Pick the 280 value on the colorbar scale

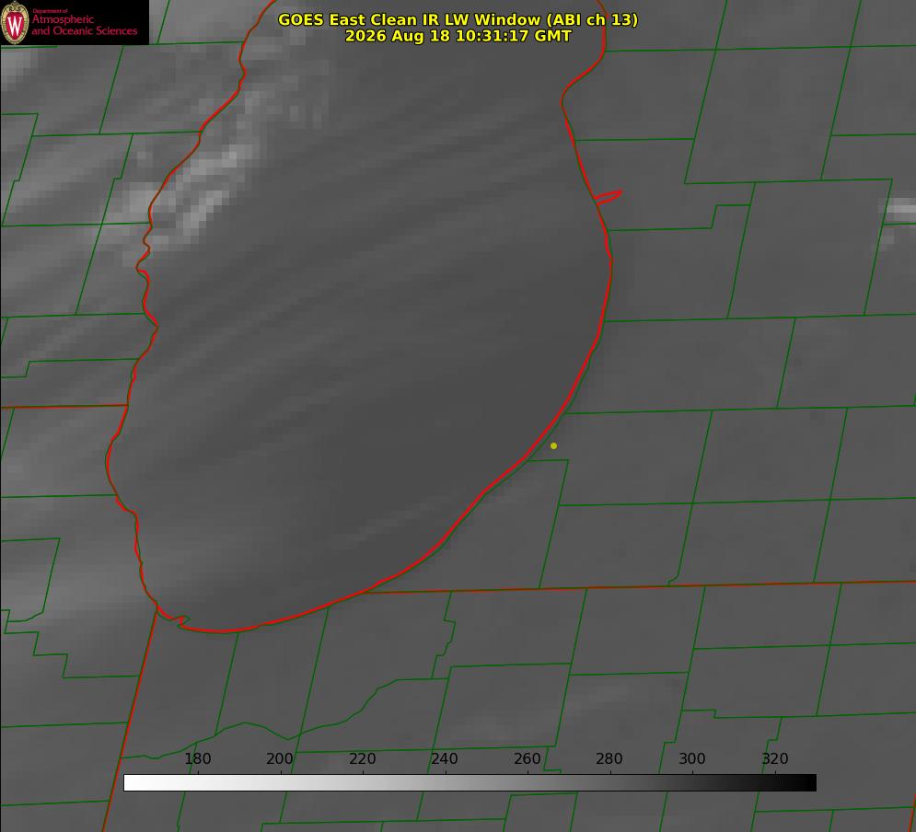coord(609,758)
